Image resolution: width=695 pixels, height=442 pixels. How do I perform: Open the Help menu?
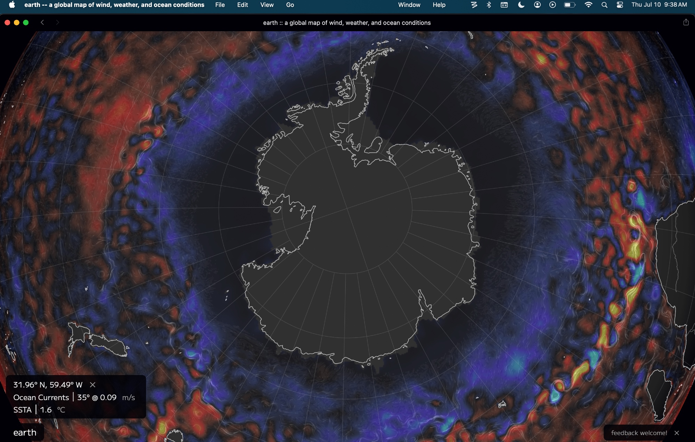tap(439, 5)
